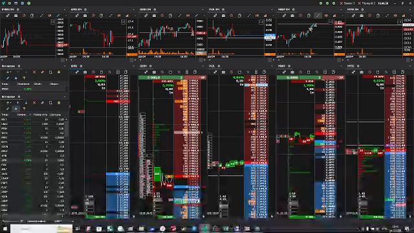Open the IMOEX chart panel header dropdown arrow

click(65, 10)
